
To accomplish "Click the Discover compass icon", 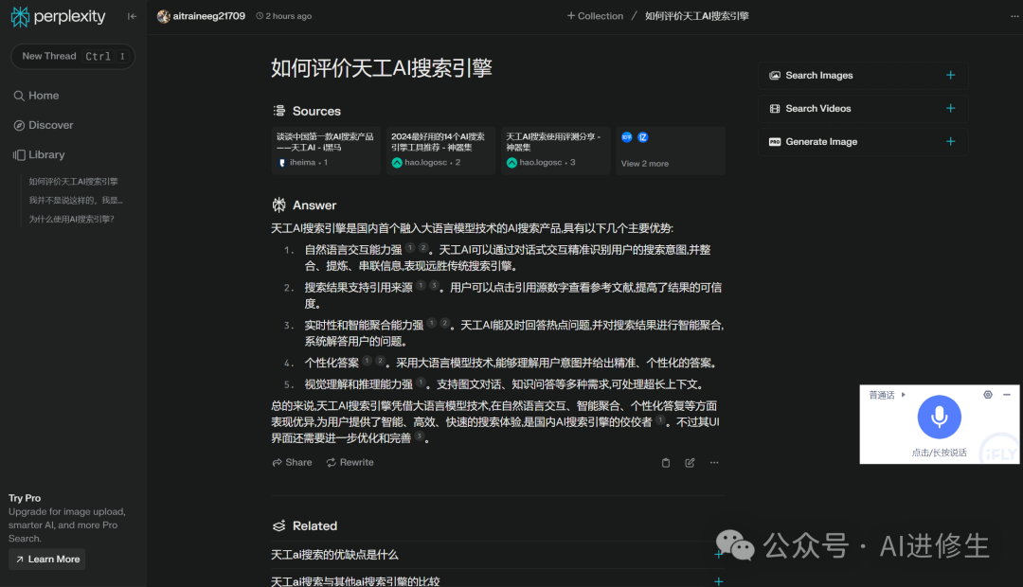I will tap(19, 125).
